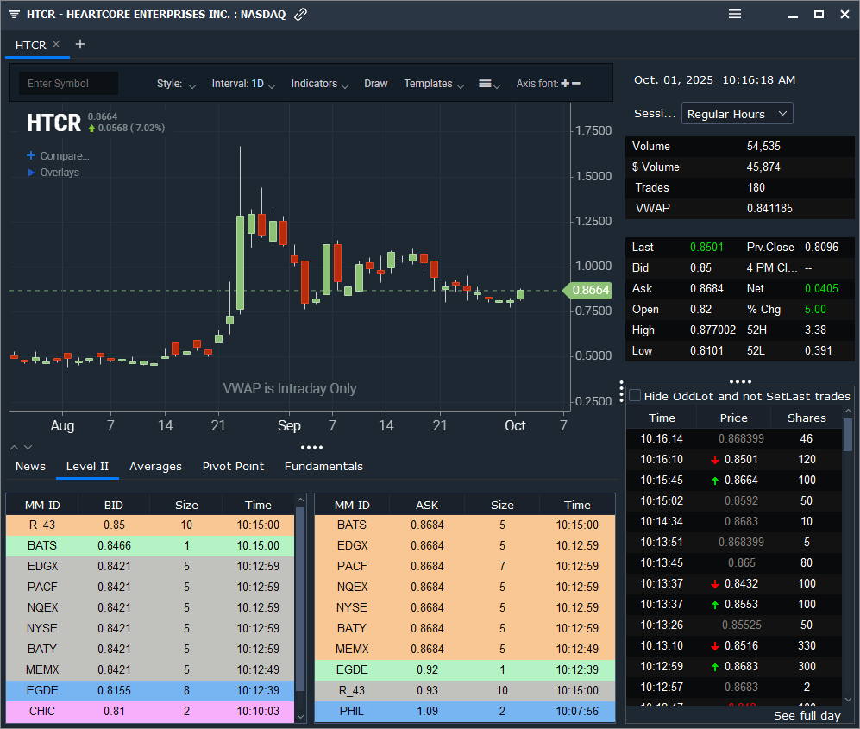
Task: Open the chart lines menu icon
Action: (489, 84)
